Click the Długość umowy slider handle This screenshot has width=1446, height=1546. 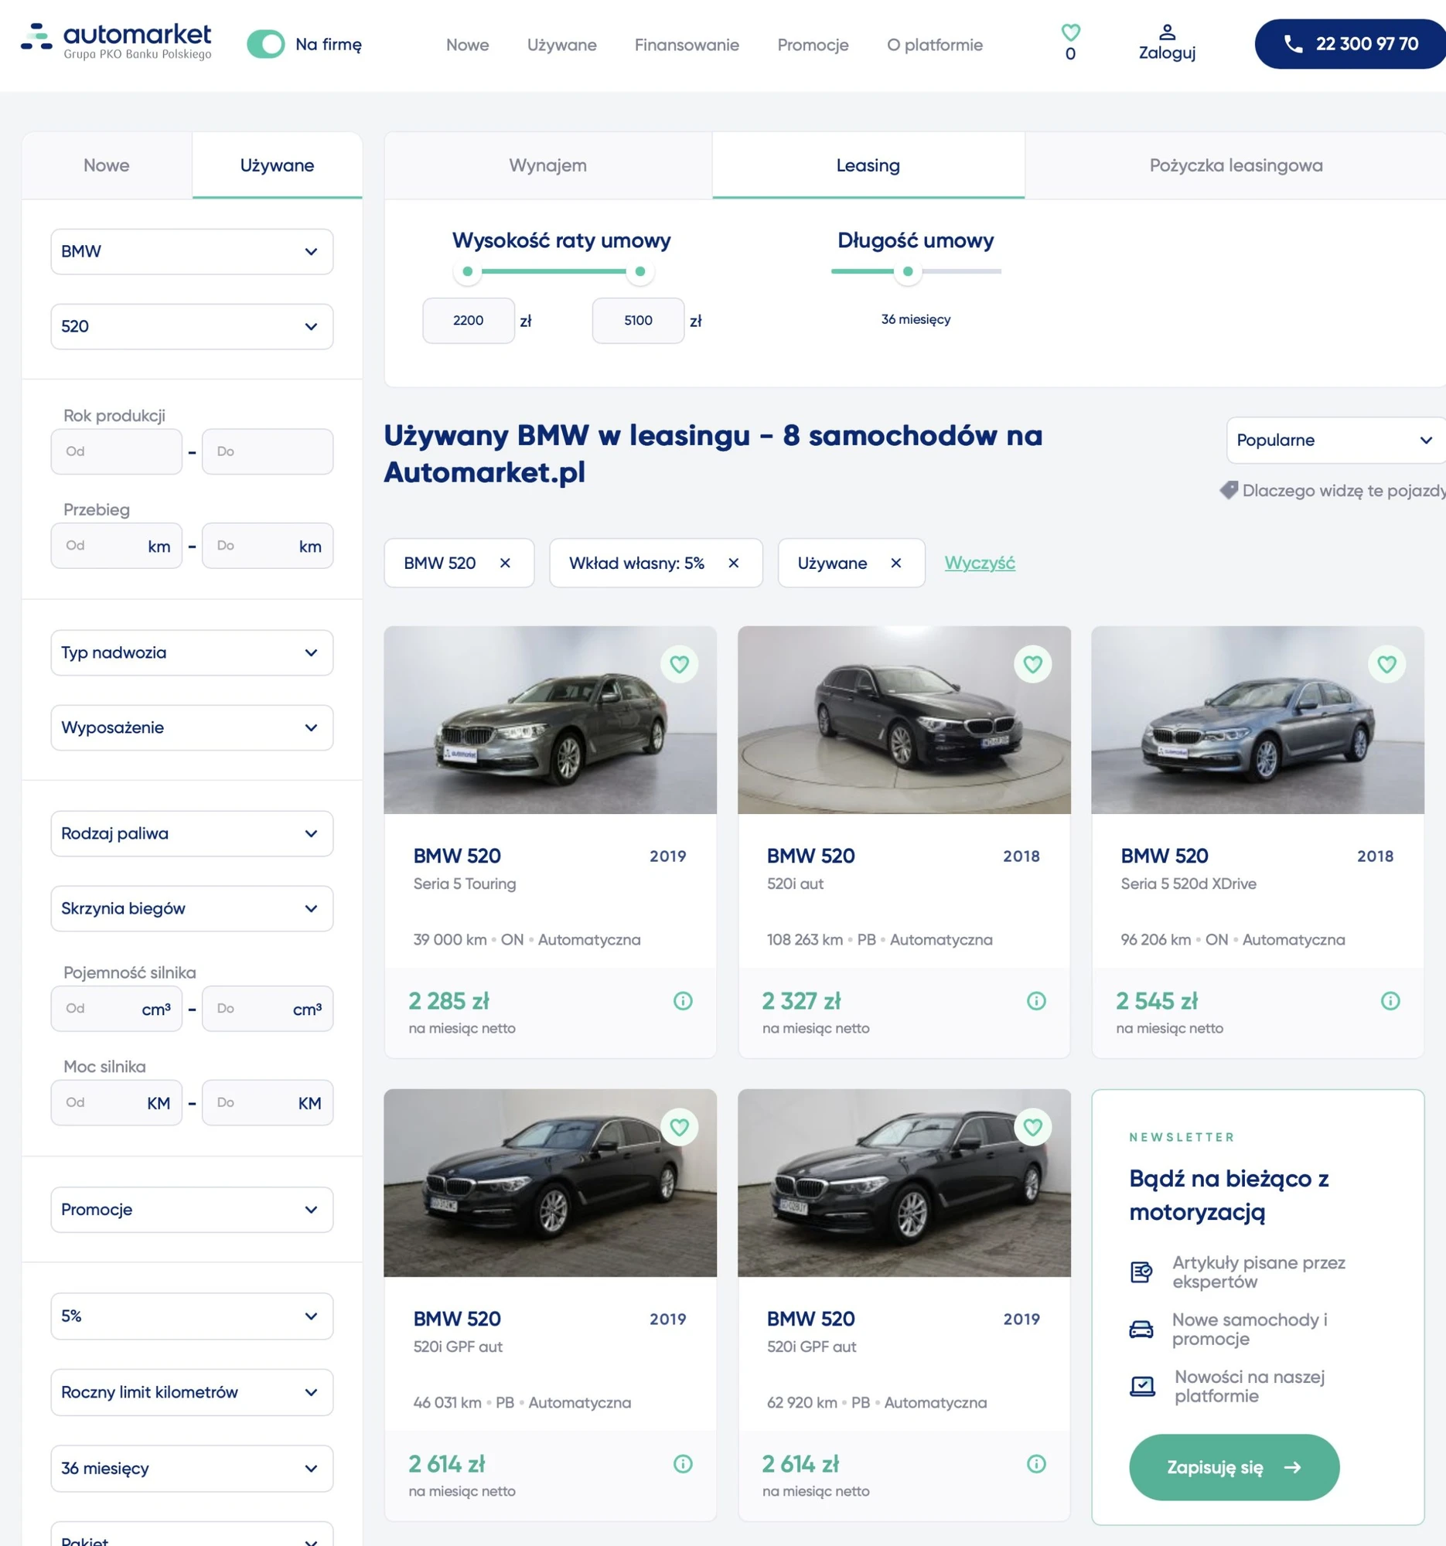907,271
